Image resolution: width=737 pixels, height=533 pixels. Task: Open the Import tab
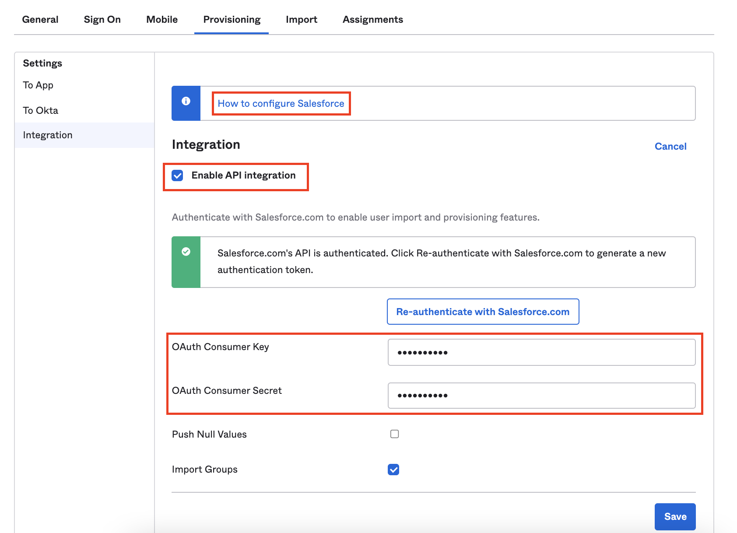[x=301, y=20]
